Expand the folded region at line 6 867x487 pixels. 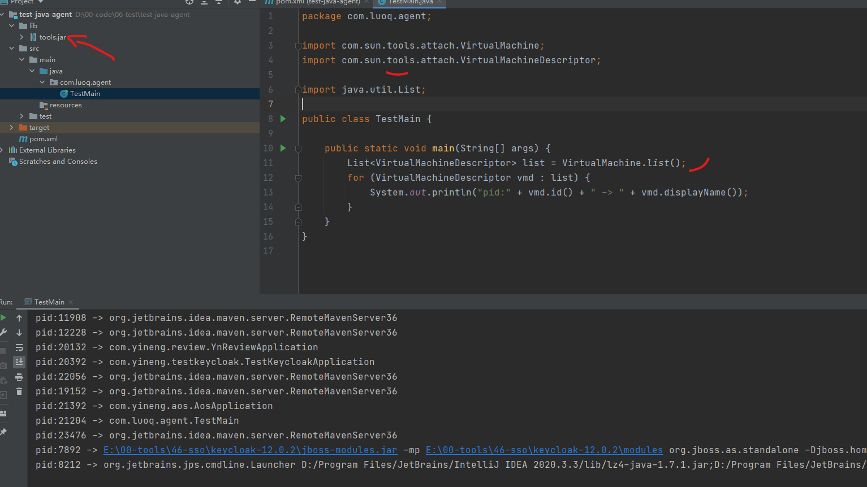pyautogui.click(x=297, y=89)
